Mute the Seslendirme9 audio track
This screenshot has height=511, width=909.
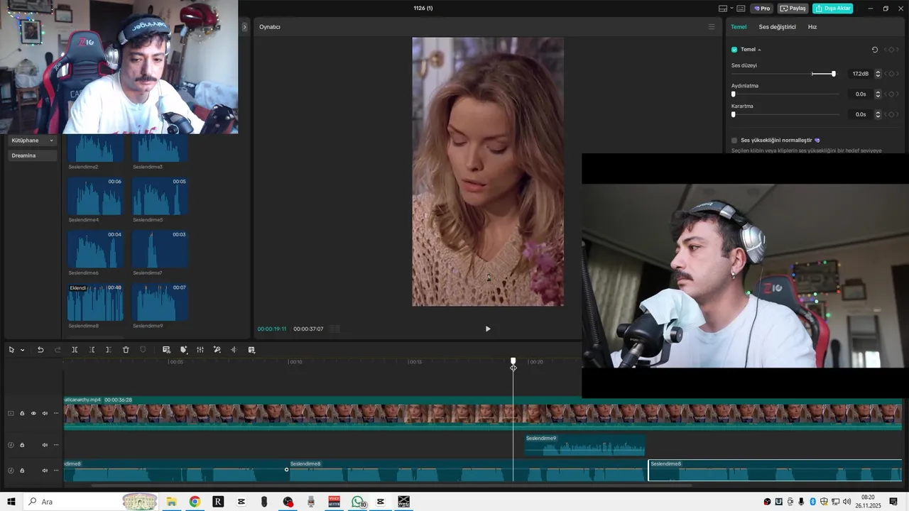(45, 445)
